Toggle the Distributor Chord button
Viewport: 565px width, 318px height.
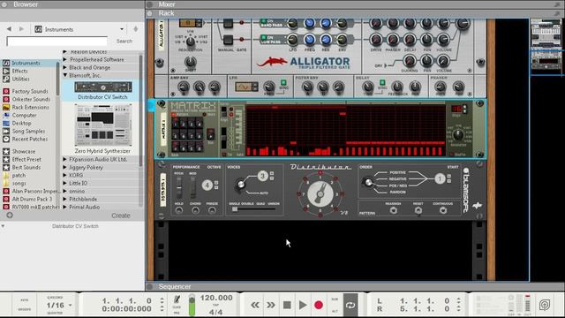[x=195, y=210]
